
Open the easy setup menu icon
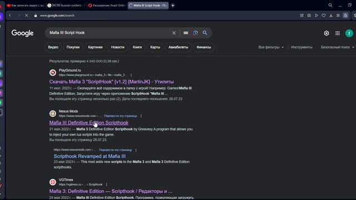pos(338,16)
